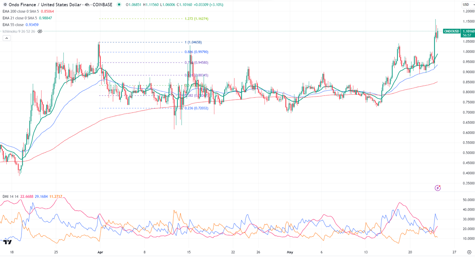Click Fibonacci level label 0.236 (0.72032)
This screenshot has width=475, height=257.
pyautogui.click(x=196, y=108)
